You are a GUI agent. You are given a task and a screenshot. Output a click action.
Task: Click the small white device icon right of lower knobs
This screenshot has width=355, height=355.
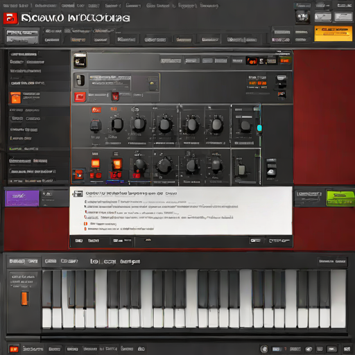coord(271,172)
